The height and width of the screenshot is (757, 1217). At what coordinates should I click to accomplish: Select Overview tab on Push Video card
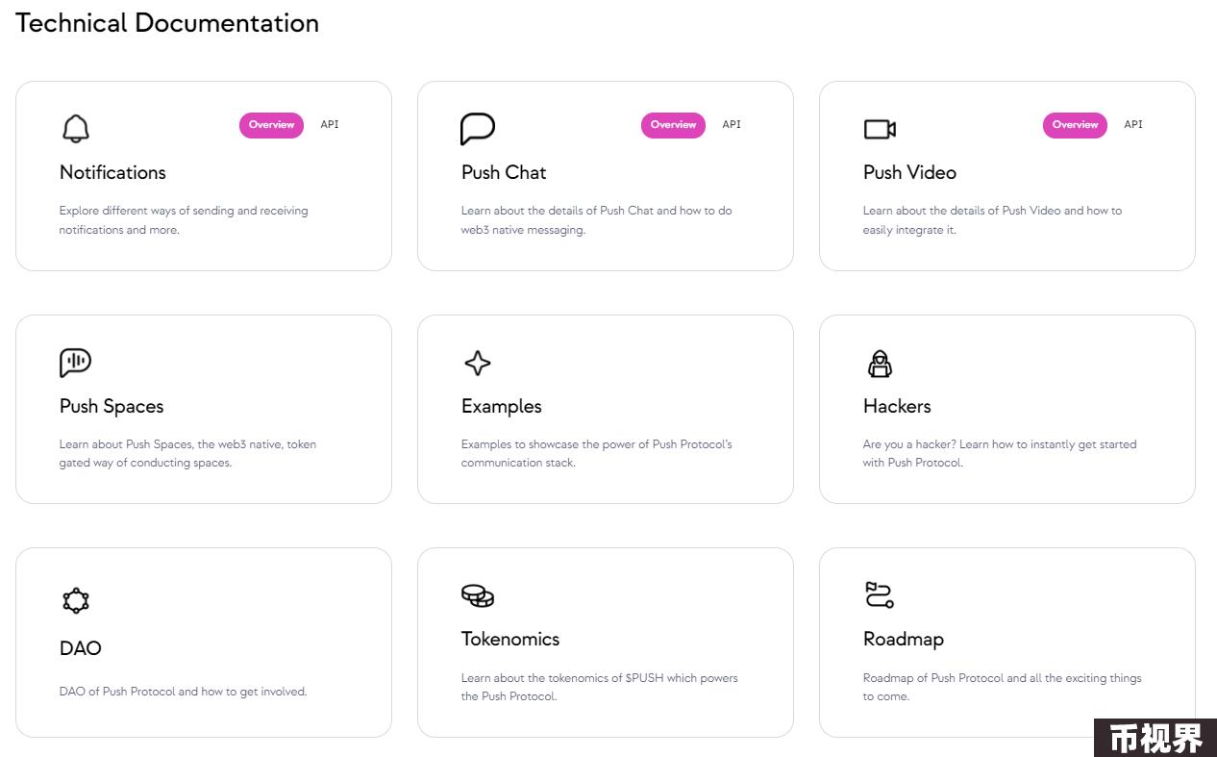(x=1075, y=125)
